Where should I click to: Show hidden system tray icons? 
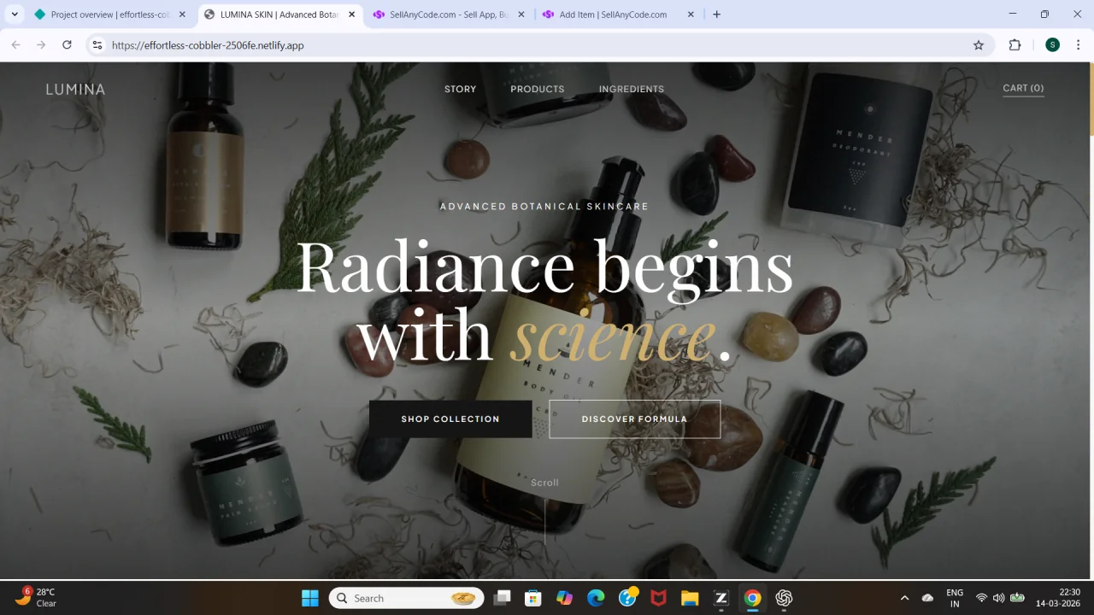pos(904,598)
